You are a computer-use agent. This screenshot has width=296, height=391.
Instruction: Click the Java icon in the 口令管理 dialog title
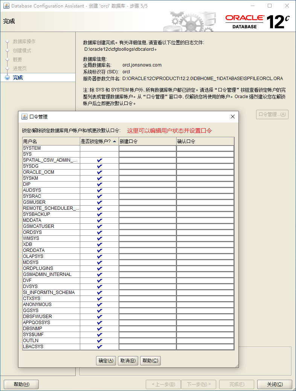(24, 117)
